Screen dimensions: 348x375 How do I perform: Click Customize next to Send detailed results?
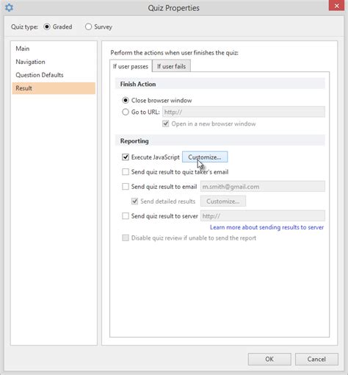(x=223, y=201)
